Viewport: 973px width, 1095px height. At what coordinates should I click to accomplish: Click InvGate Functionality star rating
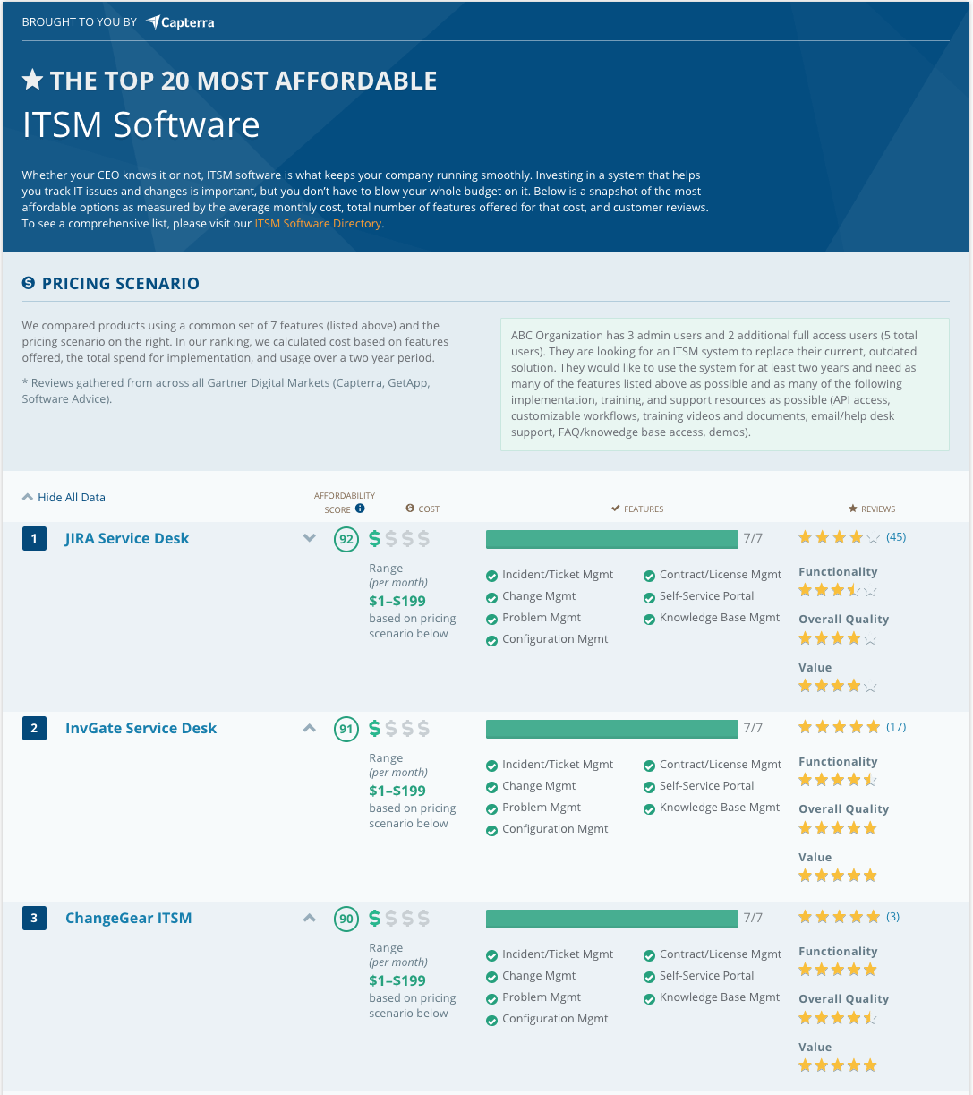tap(838, 781)
